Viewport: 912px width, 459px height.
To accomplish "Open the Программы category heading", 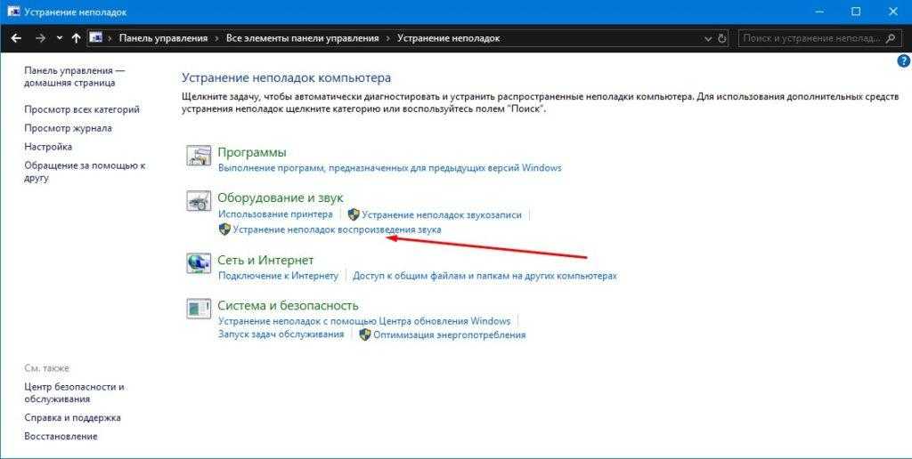I will (252, 152).
